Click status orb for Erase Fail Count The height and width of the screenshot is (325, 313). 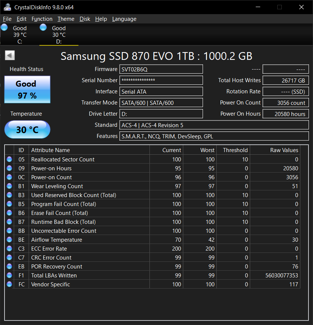[x=9, y=213]
